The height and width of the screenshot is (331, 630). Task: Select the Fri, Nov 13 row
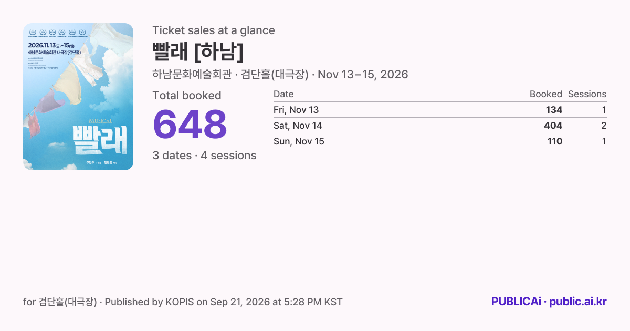(x=440, y=110)
